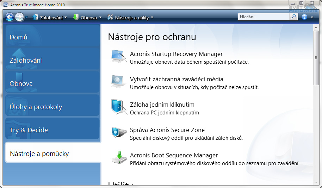Screen dimensions: 322x188
Task: Click the rescue bootable media disc icon
Action: tap(118, 81)
